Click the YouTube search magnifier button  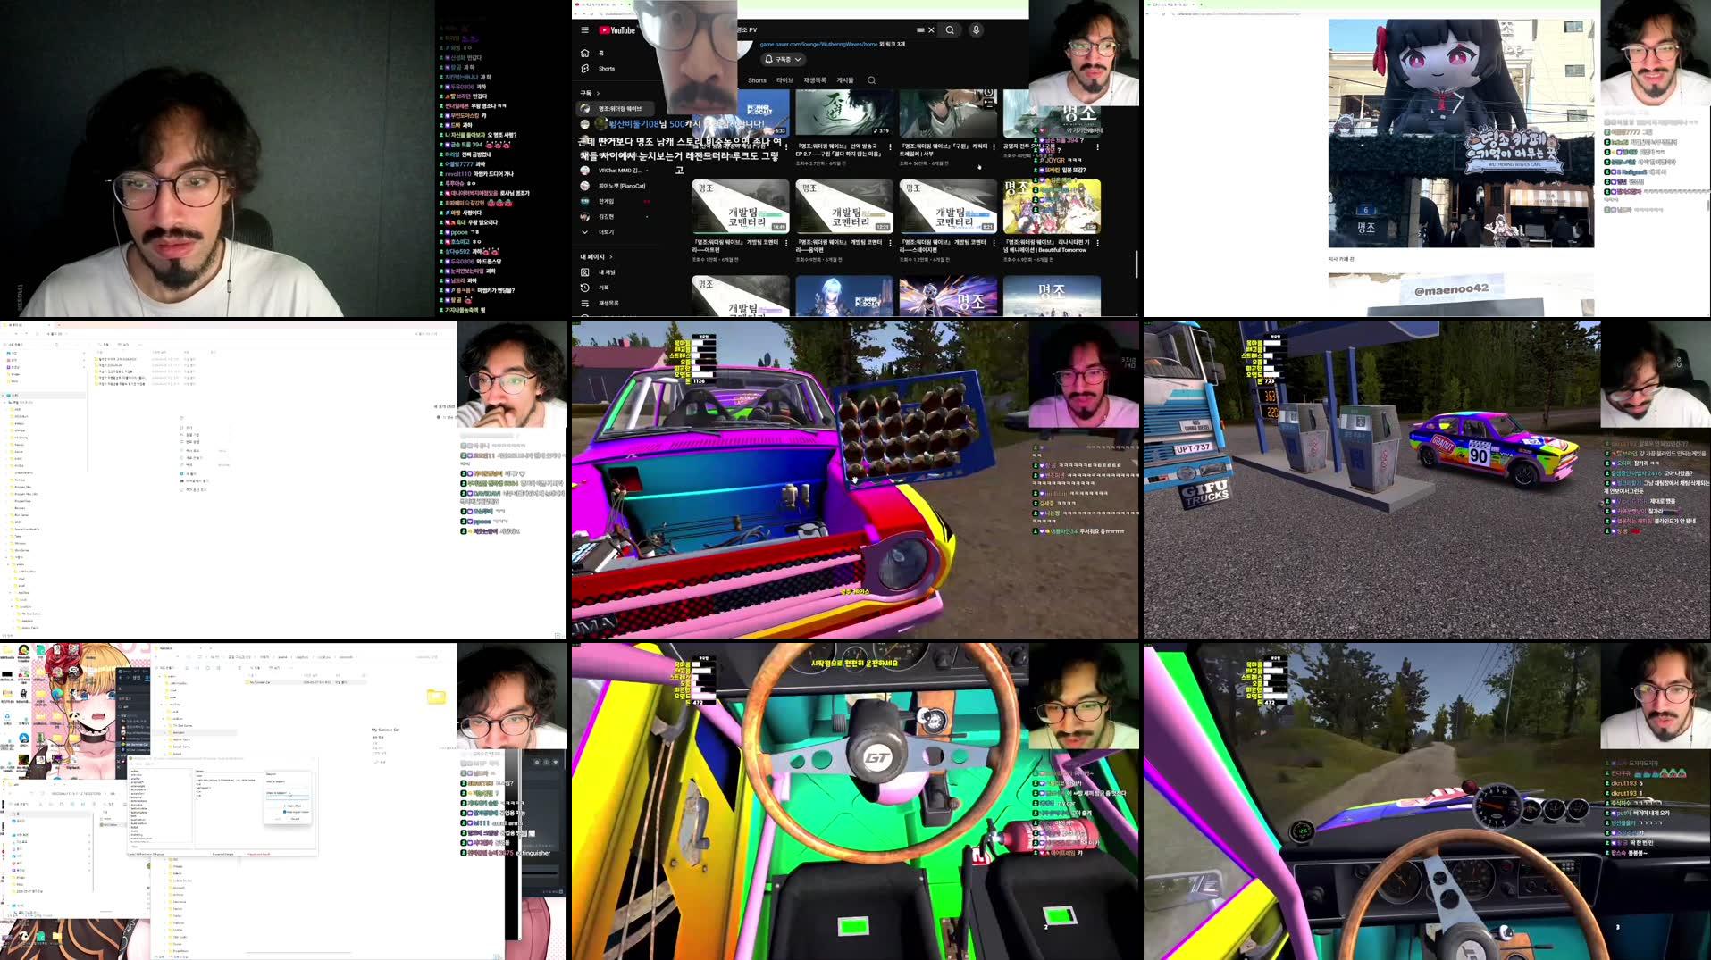(950, 30)
